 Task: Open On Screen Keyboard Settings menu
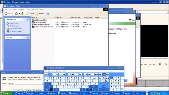click(x=59, y=71)
